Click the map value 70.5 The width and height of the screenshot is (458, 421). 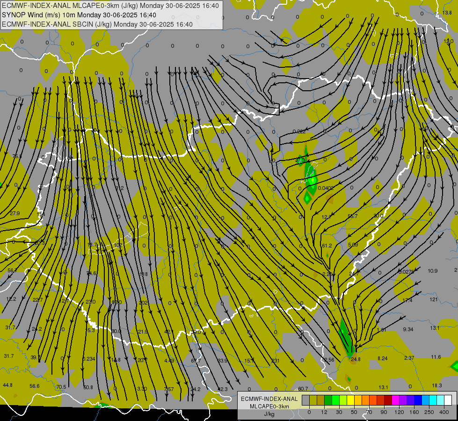pyautogui.click(x=61, y=387)
